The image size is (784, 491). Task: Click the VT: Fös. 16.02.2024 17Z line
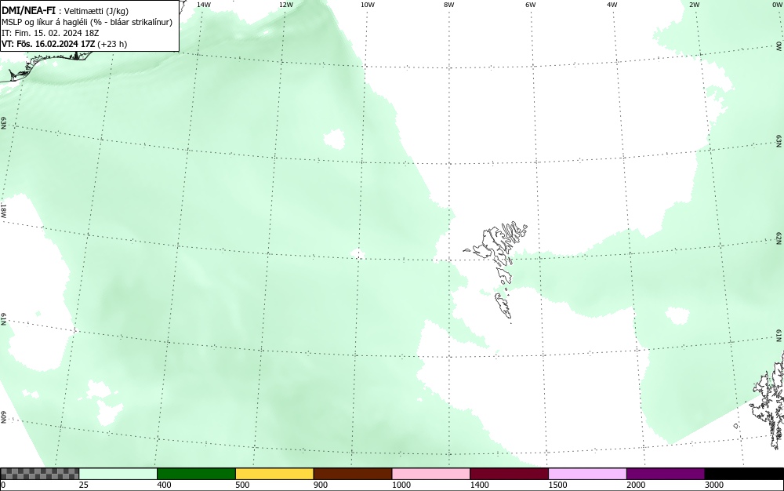tap(64, 44)
